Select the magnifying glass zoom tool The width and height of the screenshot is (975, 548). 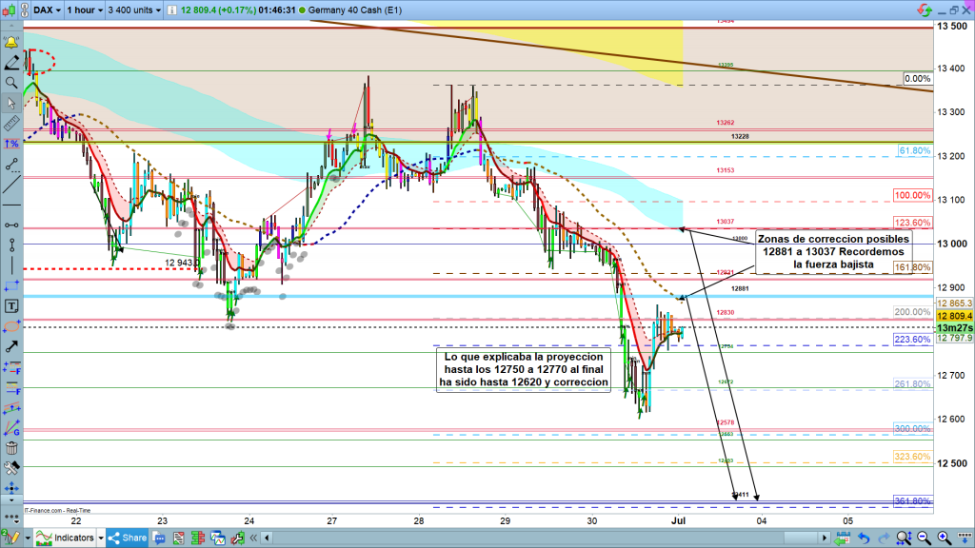[x=12, y=83]
